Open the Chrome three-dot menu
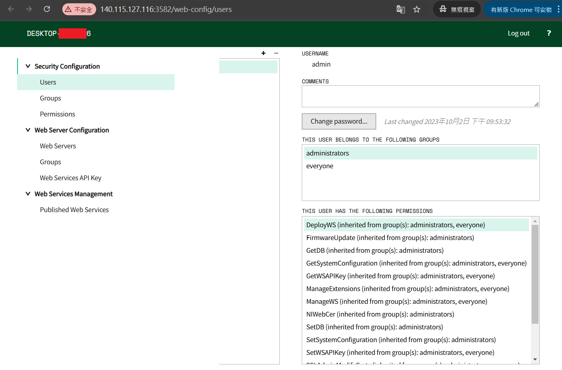The width and height of the screenshot is (562, 370). click(x=558, y=9)
